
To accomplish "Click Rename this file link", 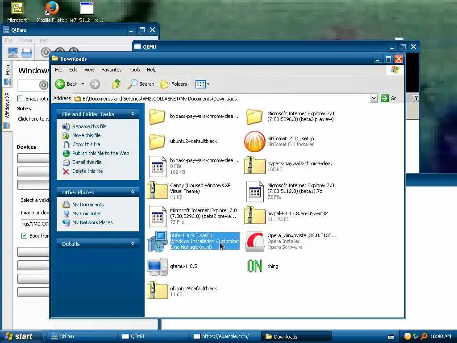I will coord(89,126).
